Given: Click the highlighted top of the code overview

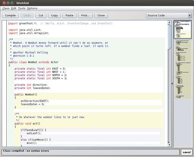Looking at the screenshot, I should 183,29.
